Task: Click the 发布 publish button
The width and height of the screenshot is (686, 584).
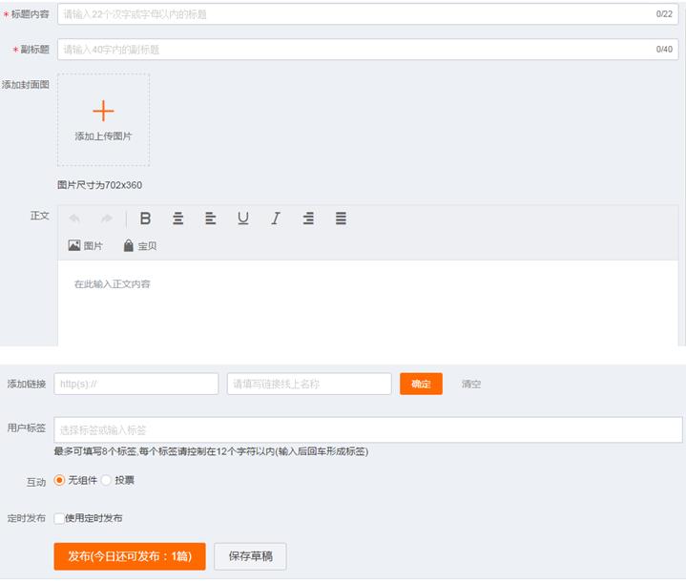Action: tap(130, 556)
